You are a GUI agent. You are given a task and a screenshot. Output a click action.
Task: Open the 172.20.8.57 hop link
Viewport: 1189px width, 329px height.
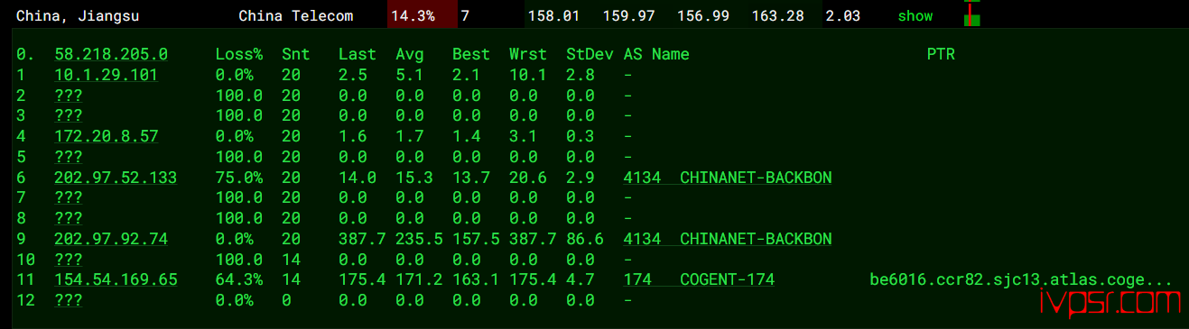[107, 136]
